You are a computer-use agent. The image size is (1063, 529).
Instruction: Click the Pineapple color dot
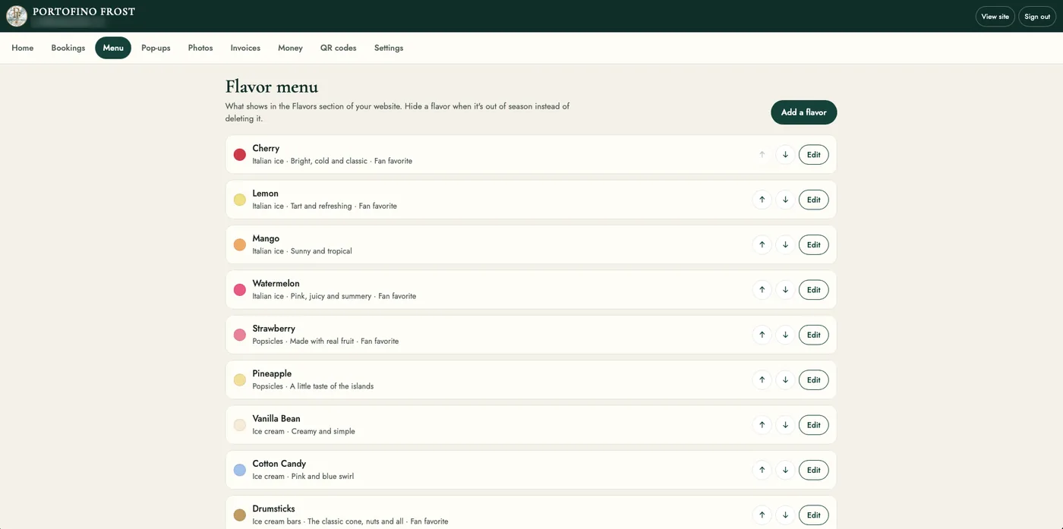coord(240,379)
